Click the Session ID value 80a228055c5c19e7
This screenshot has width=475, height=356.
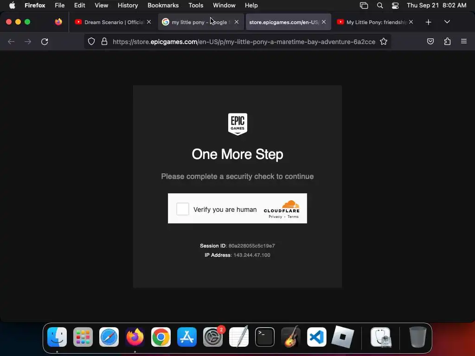[x=251, y=246]
